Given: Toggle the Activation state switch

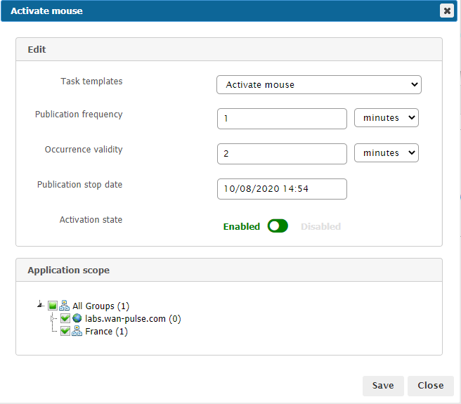Looking at the screenshot, I should coord(278,226).
